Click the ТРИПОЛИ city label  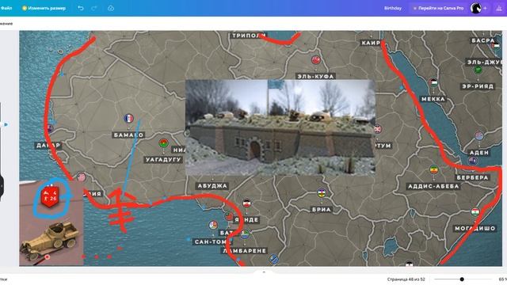(249, 35)
